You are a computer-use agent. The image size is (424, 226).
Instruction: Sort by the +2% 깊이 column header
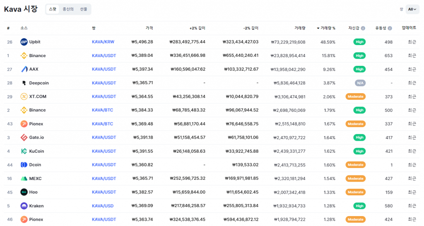198,28
